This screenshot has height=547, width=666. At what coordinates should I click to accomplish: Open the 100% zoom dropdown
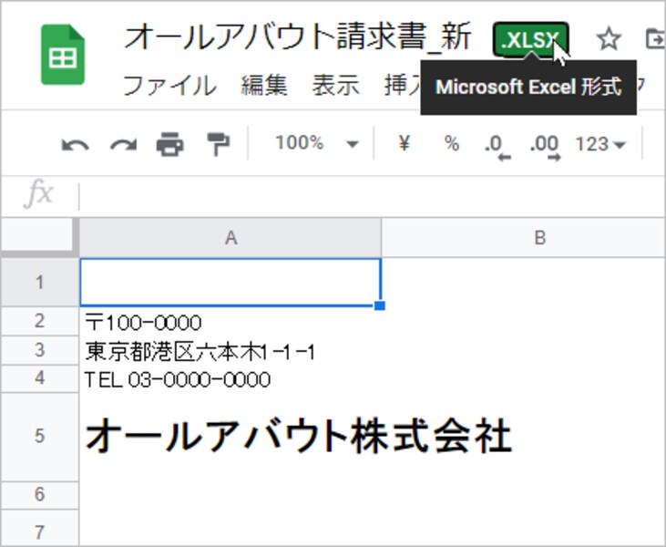[316, 144]
